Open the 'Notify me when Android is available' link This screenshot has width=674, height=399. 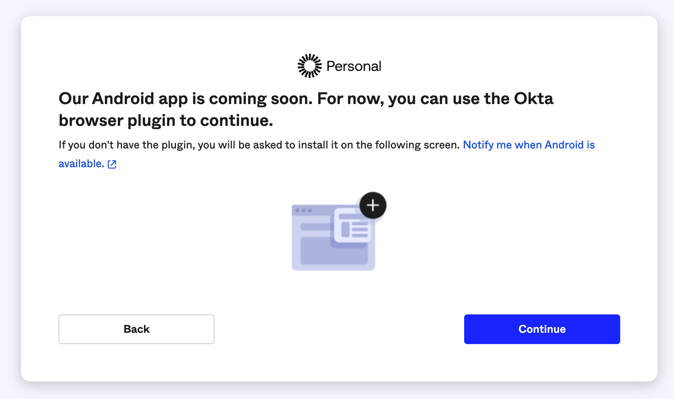click(529, 145)
